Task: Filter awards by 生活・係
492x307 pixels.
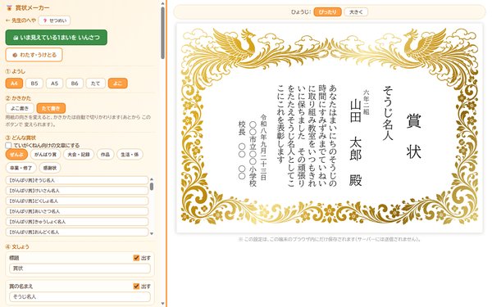Action: point(130,155)
